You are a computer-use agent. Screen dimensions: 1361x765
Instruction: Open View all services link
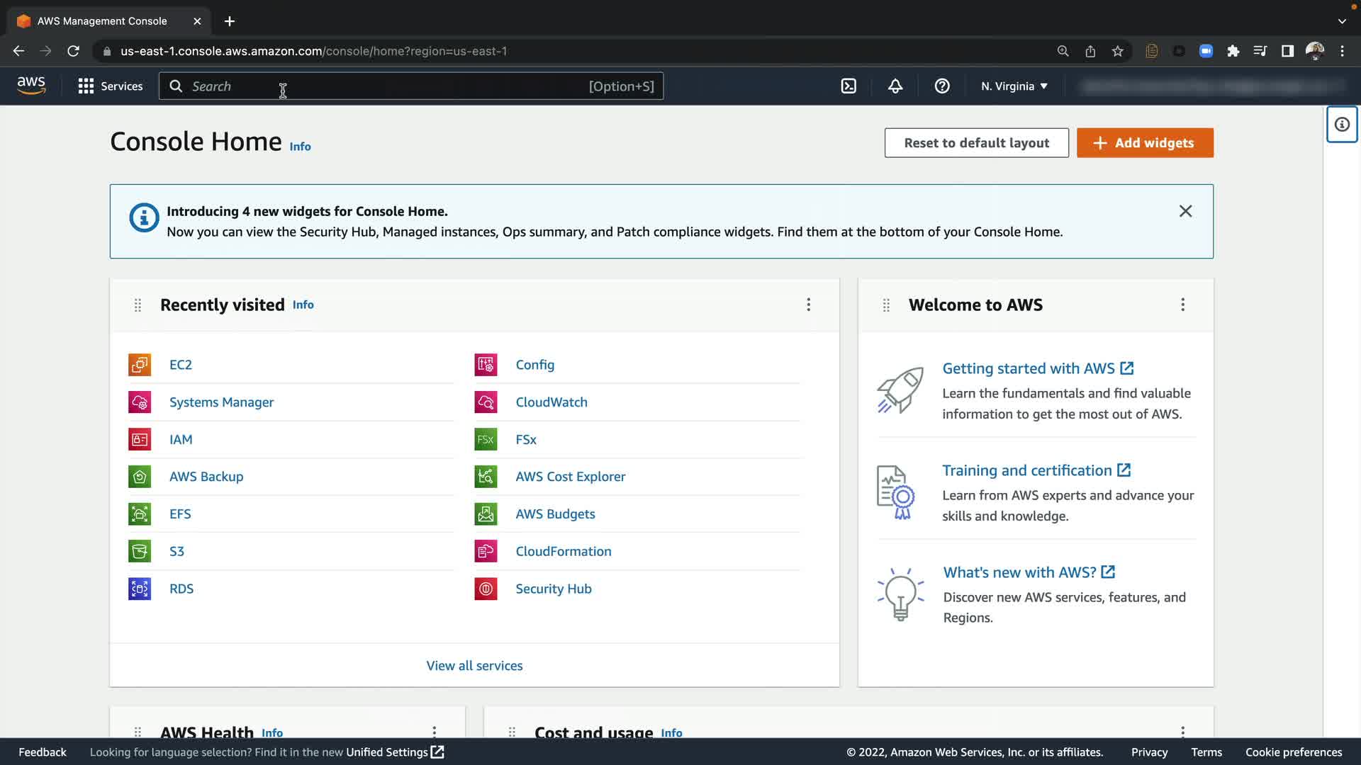point(474,666)
